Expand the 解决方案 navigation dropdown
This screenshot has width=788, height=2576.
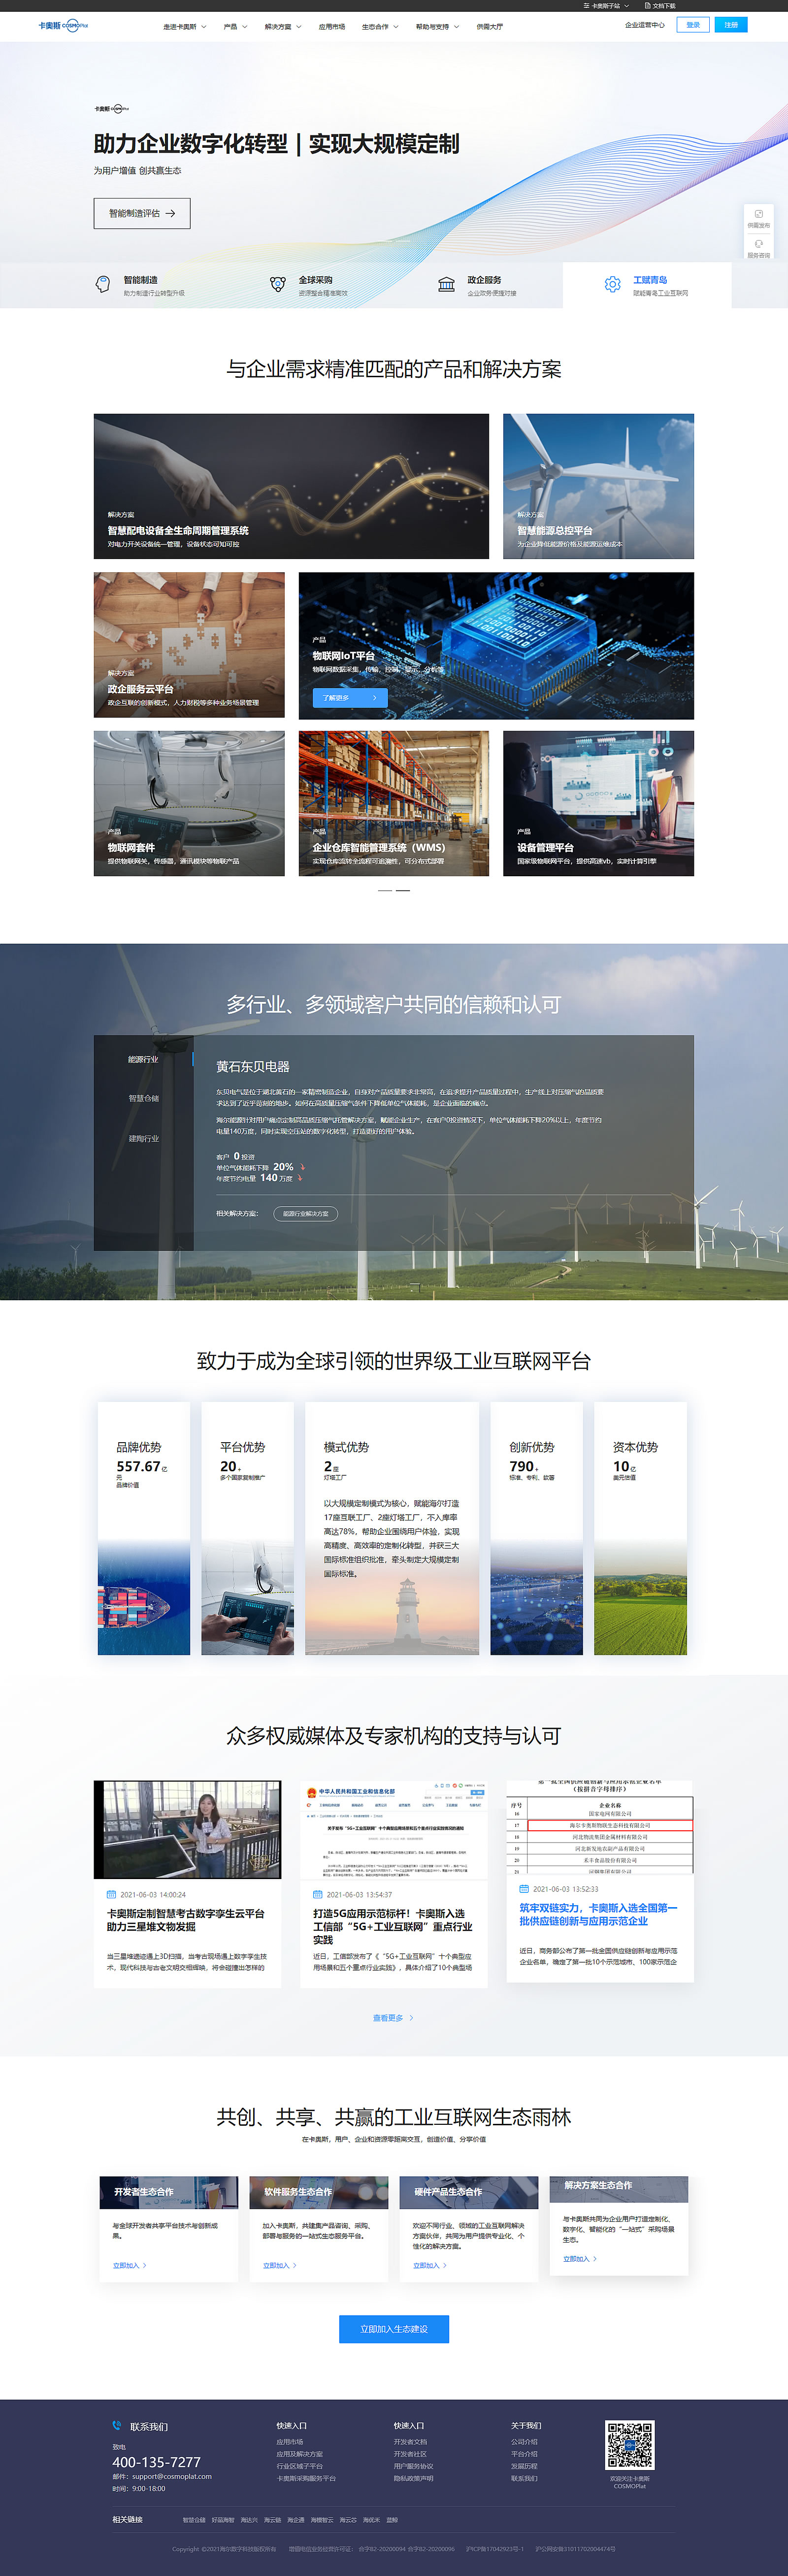(282, 27)
